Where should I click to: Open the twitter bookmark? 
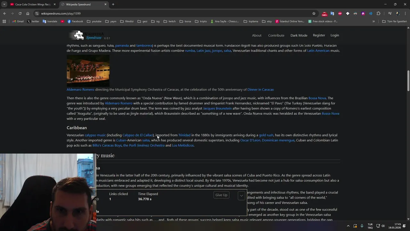tap(33, 21)
